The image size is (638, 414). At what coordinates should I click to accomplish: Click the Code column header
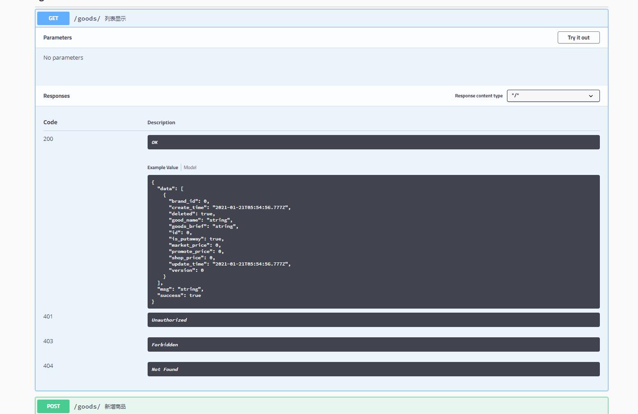click(50, 122)
